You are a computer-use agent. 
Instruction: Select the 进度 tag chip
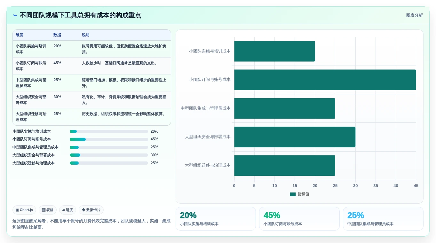click(x=67, y=210)
